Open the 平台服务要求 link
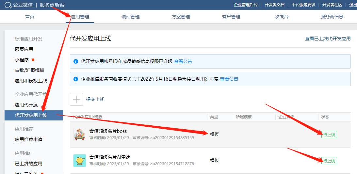 click(x=303, y=5)
